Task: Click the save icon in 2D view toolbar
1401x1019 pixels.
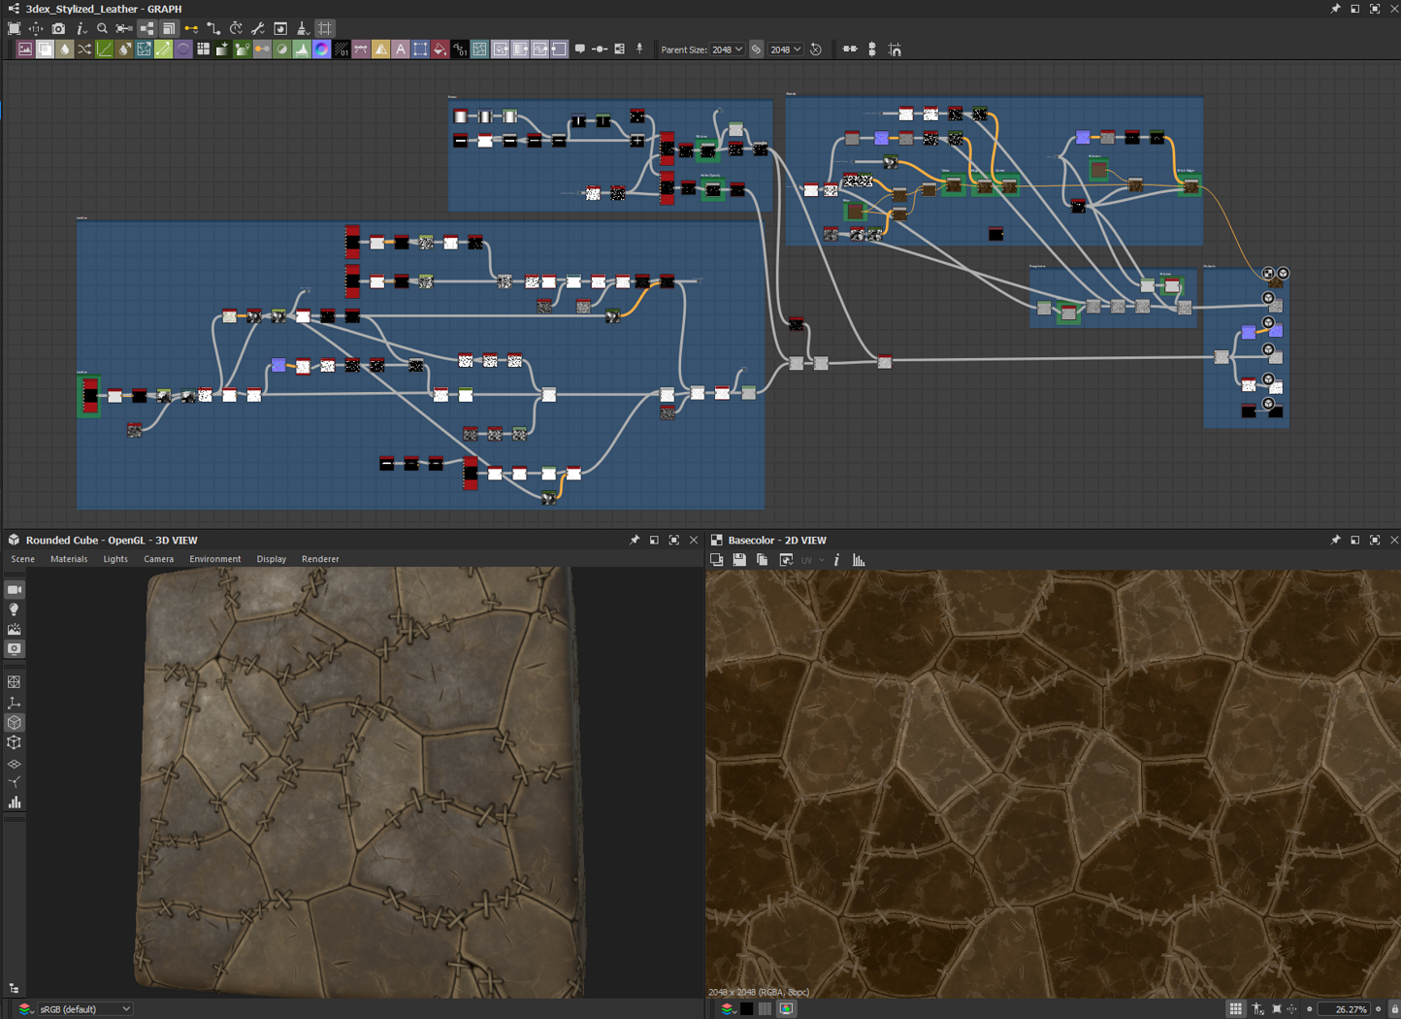Action: (x=739, y=560)
